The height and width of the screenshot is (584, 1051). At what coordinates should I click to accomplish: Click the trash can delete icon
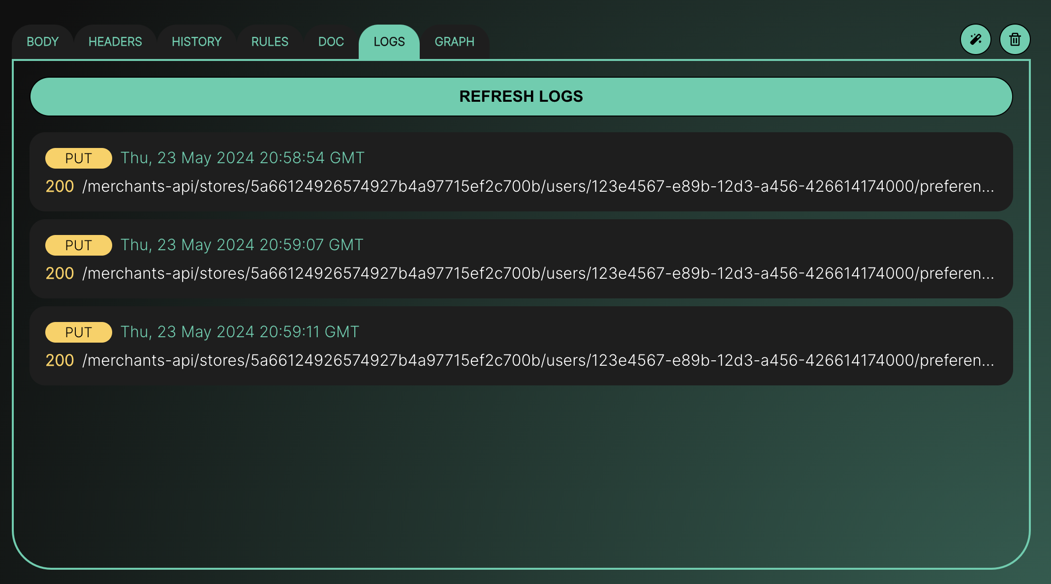1015,39
